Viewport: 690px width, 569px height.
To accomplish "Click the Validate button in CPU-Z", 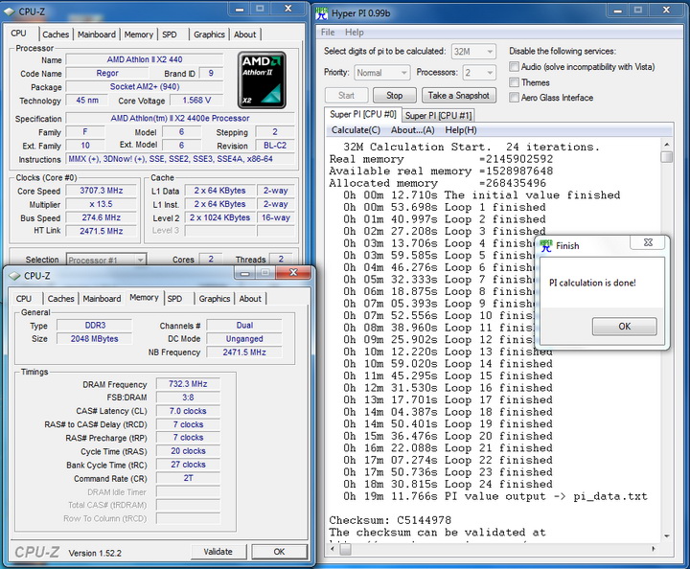I will tap(218, 552).
